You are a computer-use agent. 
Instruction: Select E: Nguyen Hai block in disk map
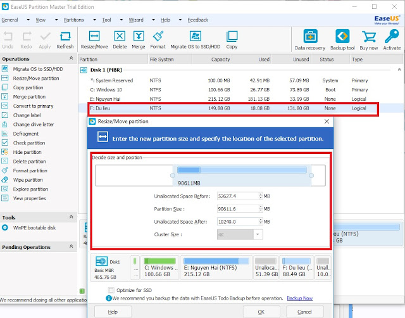[216, 268]
